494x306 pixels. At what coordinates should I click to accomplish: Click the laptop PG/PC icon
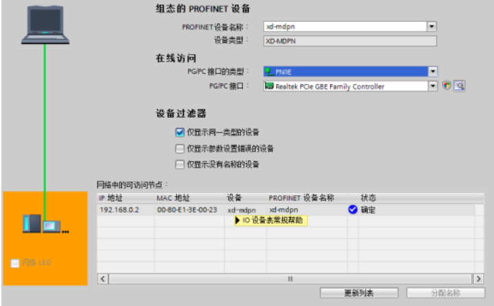pyautogui.click(x=45, y=25)
